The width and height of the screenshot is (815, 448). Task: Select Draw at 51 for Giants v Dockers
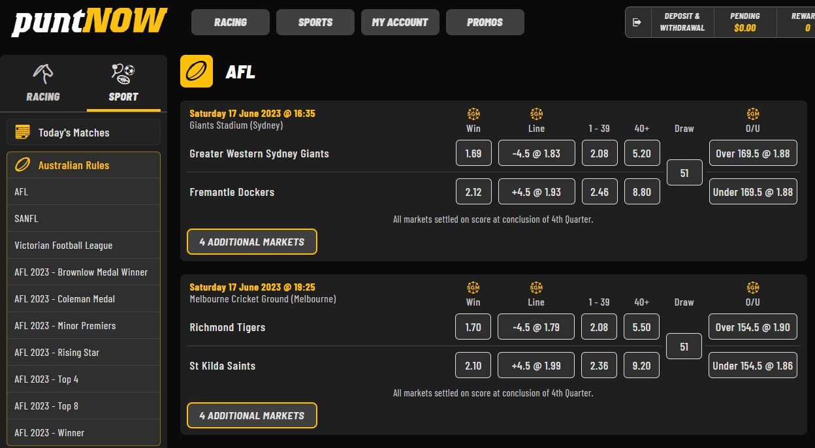[x=684, y=173]
